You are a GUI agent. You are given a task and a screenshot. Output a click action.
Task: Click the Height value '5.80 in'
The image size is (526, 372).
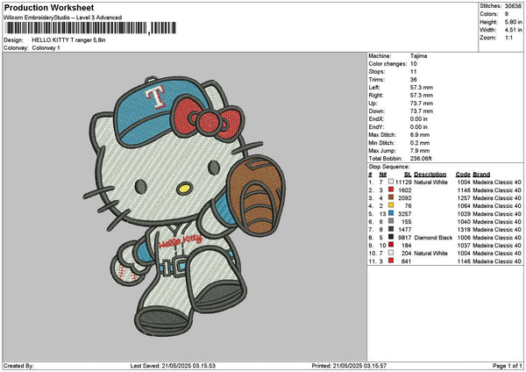coord(513,22)
